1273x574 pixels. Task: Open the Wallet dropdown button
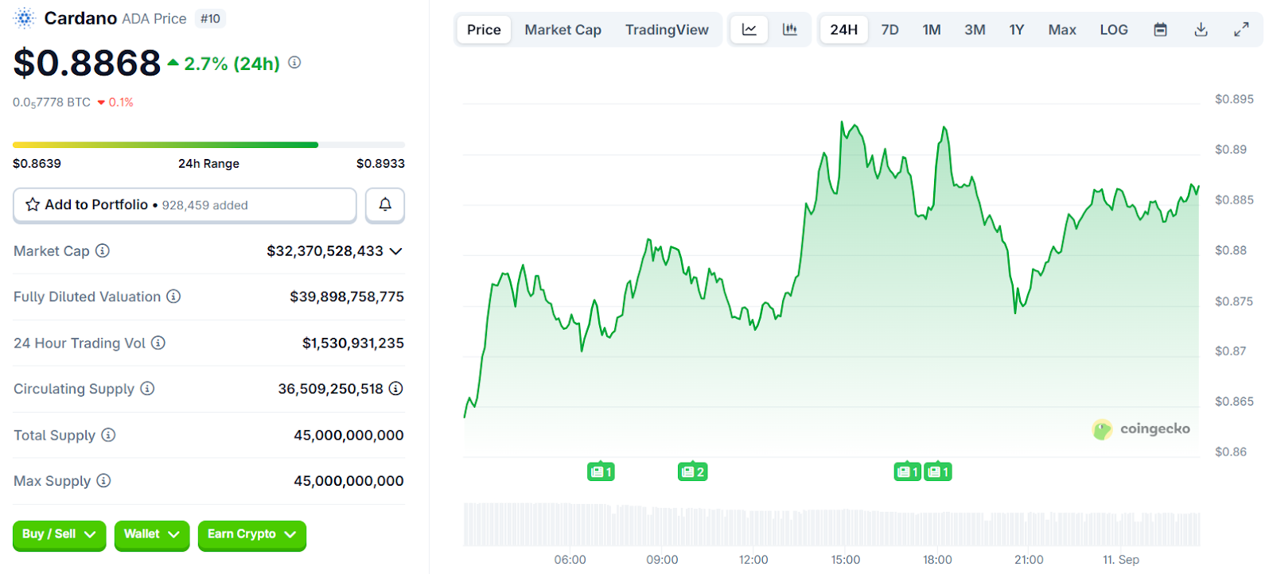tap(151, 534)
